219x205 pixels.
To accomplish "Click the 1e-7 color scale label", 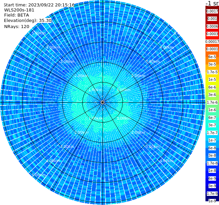I will tap(212, 140).
